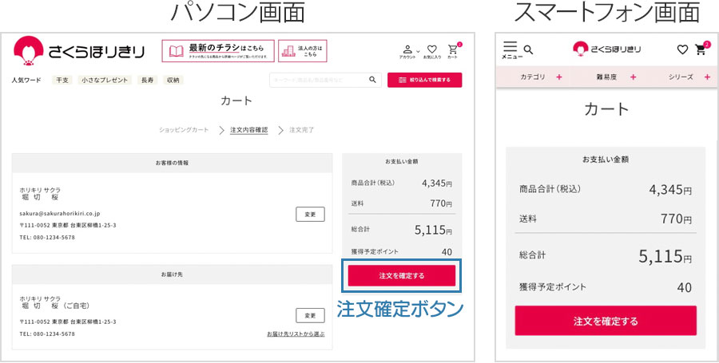Viewport: 719px width, 363px height.
Task: Click 変更 button for customer information
Action: pyautogui.click(x=310, y=215)
